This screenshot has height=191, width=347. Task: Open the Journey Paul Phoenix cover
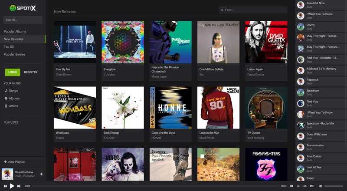(x=170, y=165)
